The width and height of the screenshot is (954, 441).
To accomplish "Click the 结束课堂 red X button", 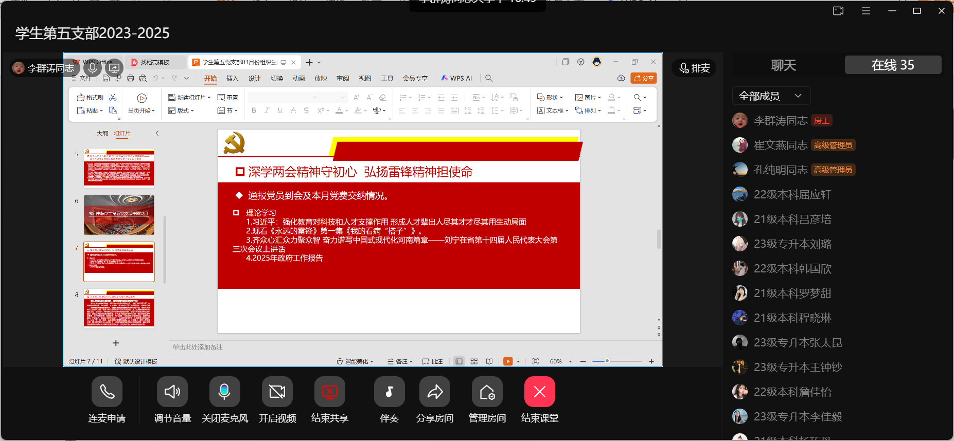I will coord(539,392).
